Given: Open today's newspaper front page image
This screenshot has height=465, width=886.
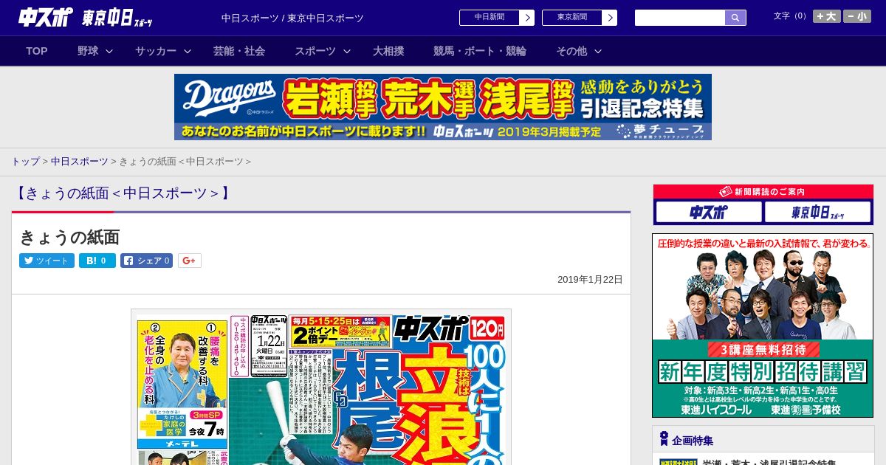Looking at the screenshot, I should 321,387.
